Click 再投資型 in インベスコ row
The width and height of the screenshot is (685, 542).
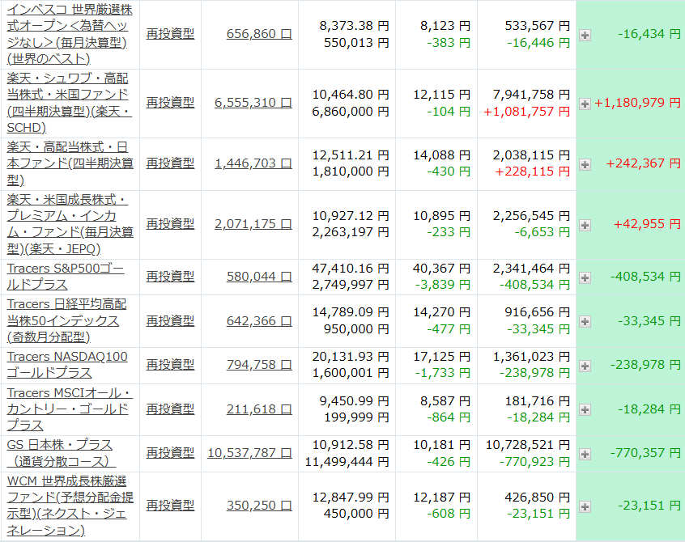click(x=170, y=34)
